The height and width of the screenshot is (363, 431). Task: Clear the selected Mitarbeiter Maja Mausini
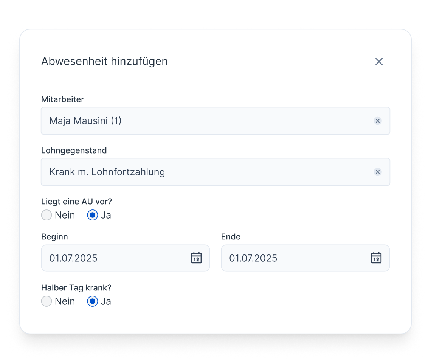[377, 121]
